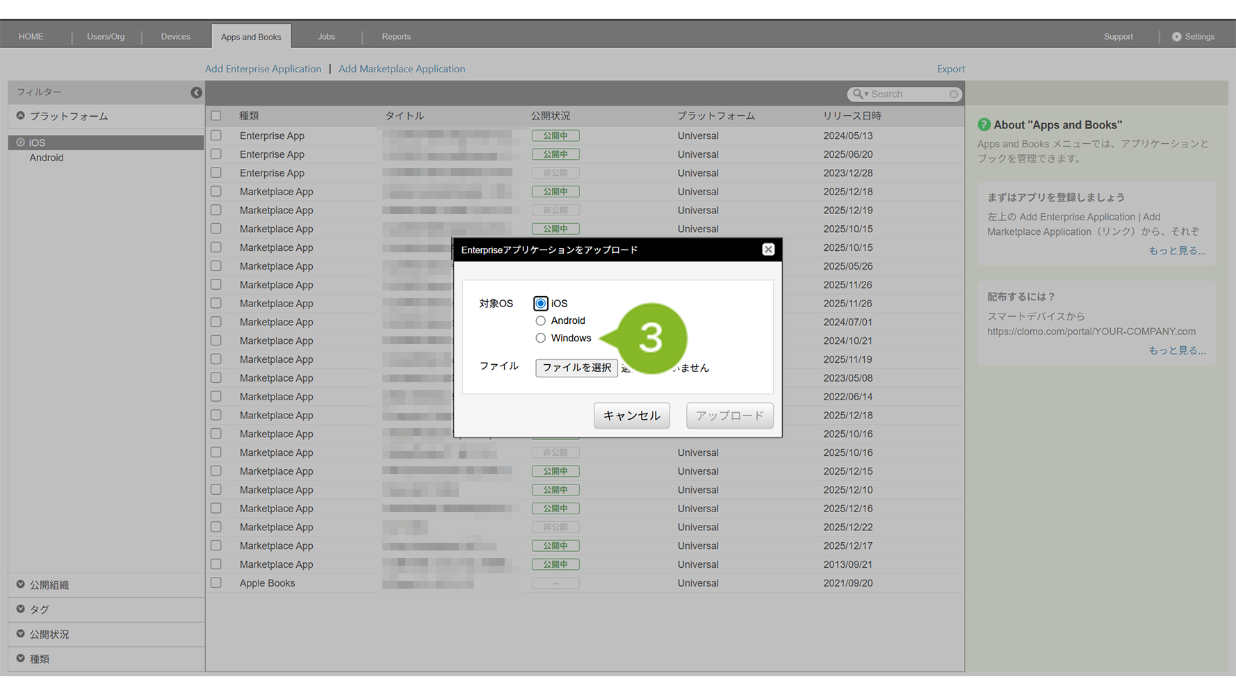Select the iOS radio button
Viewport: 1236px width, 695px height.
tap(541, 304)
